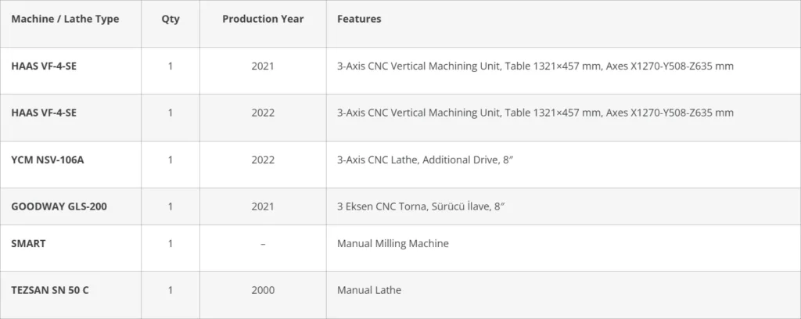This screenshot has height=319, width=801.
Task: Click the Machine / Lathe Type column header
Action: tap(65, 20)
